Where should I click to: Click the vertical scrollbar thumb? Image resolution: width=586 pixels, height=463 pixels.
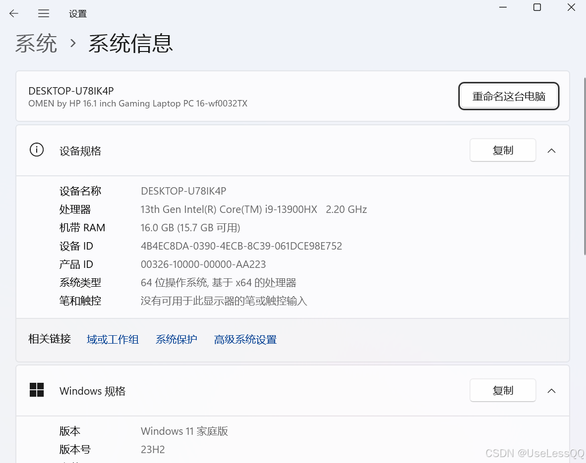(x=585, y=166)
